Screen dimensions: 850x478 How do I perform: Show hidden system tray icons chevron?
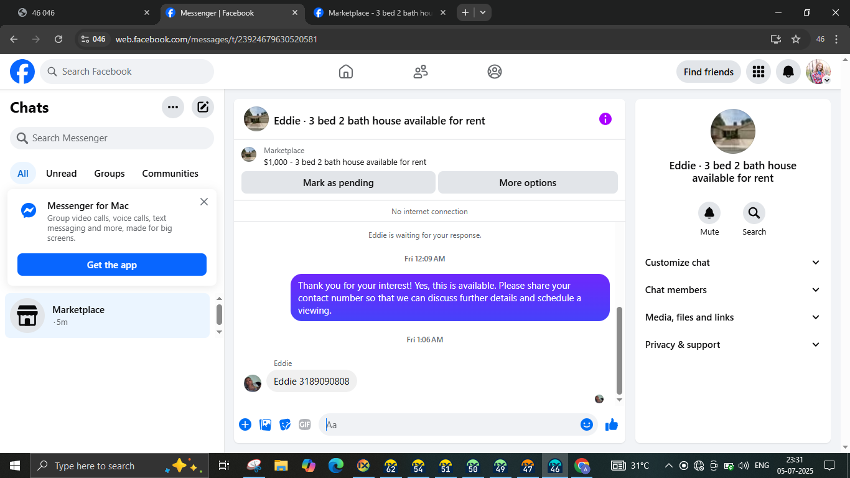click(x=669, y=466)
